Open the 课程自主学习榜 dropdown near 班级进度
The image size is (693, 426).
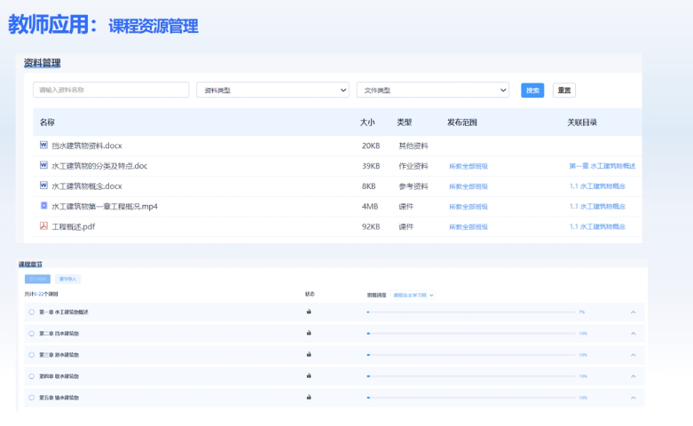click(413, 295)
